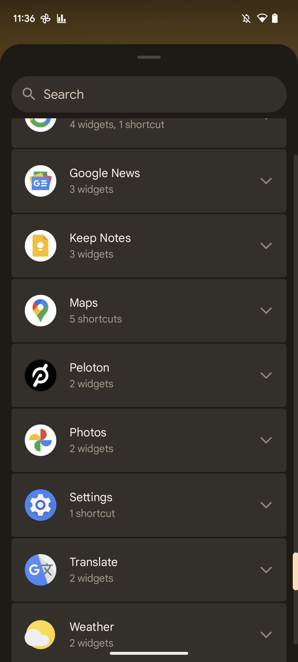Click the Search widgets input field

pos(149,94)
